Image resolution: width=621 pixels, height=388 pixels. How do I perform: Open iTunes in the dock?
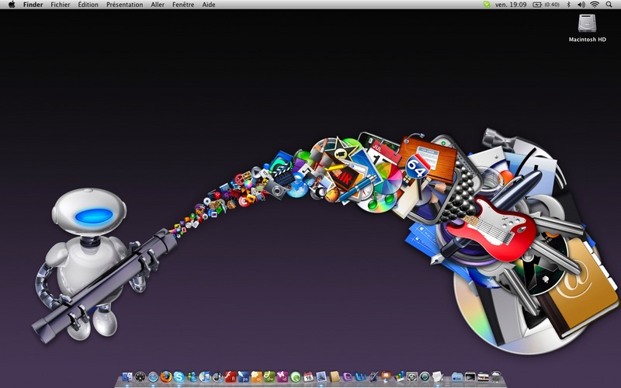tap(205, 376)
